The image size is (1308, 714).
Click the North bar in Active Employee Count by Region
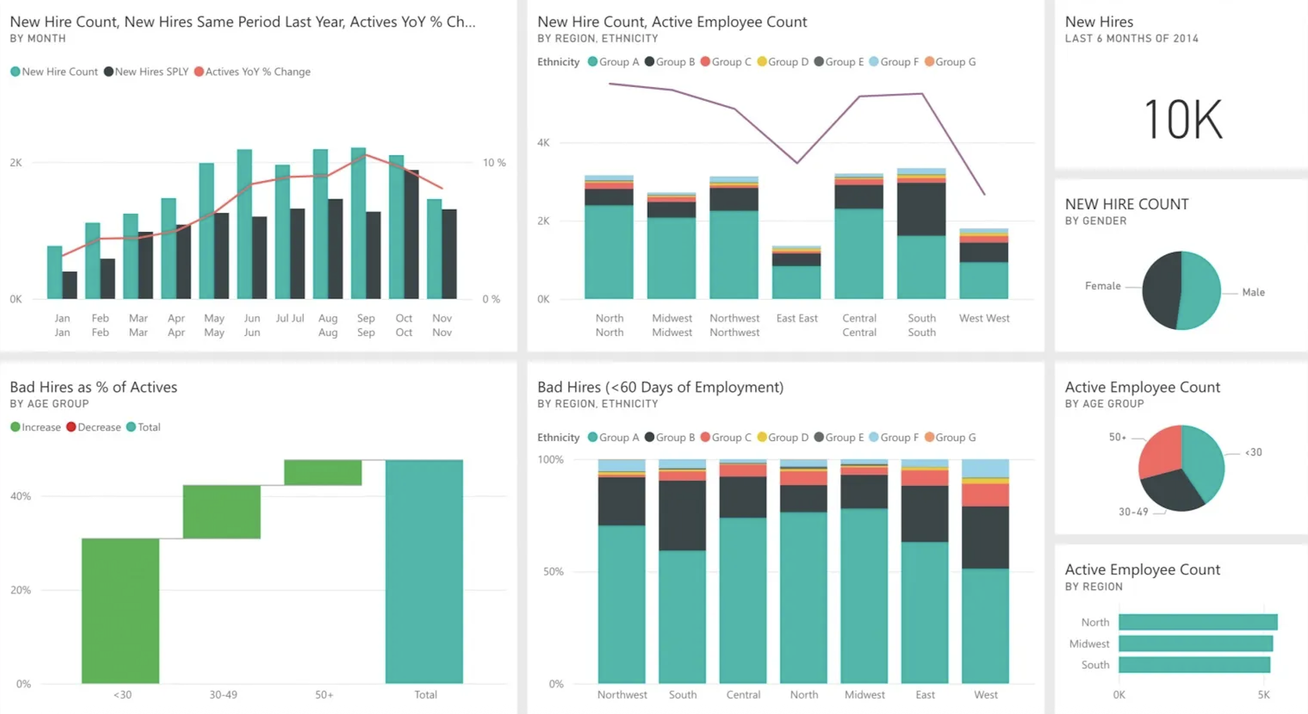coord(1198,622)
